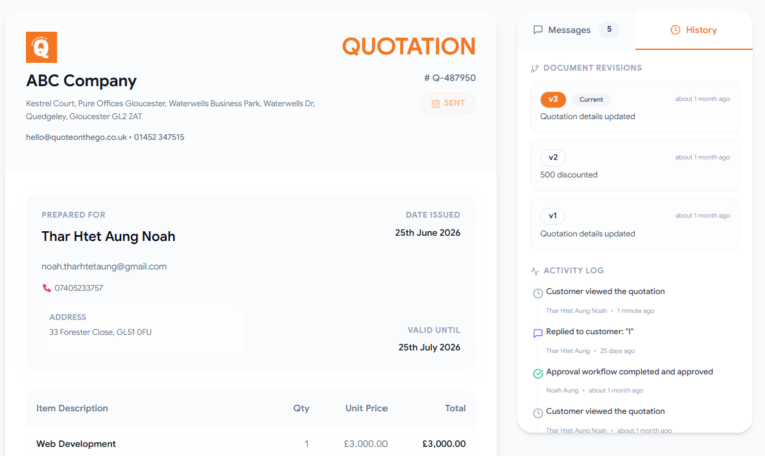Click the calendar icon in the SENT badge
765x456 pixels.
point(436,104)
